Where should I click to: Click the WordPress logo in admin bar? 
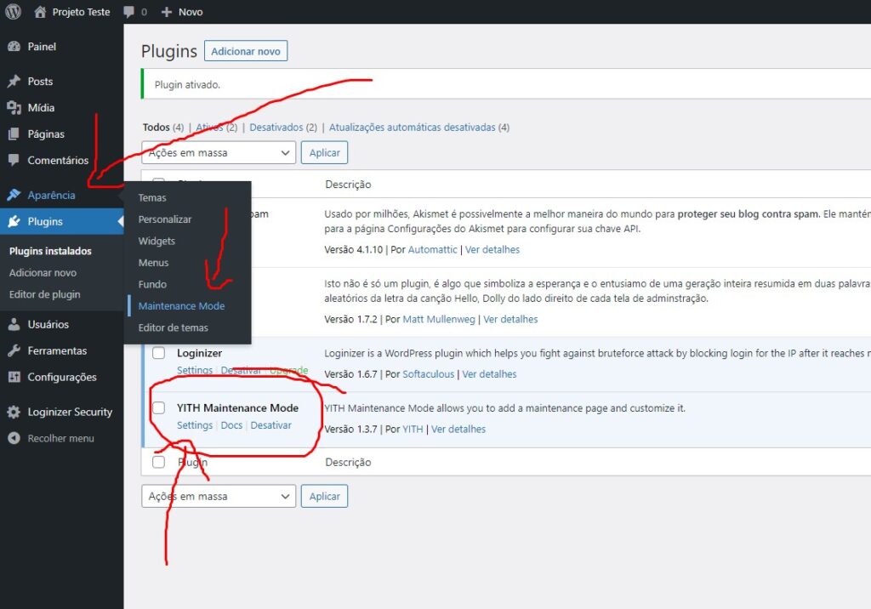[13, 12]
